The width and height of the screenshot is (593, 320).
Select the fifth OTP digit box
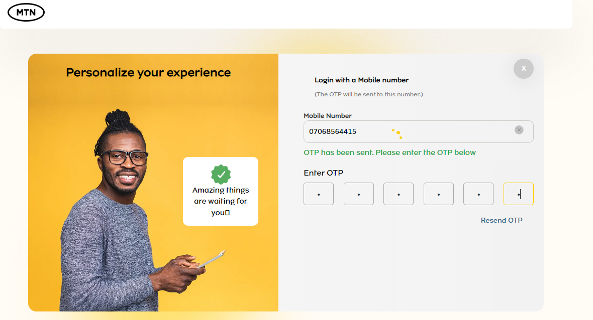pos(478,194)
